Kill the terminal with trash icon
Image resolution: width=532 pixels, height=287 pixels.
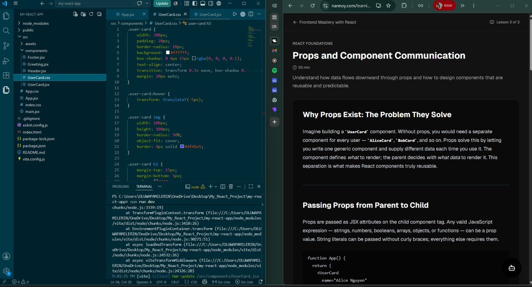click(231, 187)
